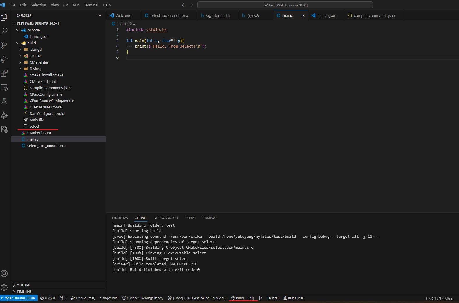Screen dimensions: 459x303
Task: Go forward with the navigation arrow
Action: pyautogui.click(x=191, y=5)
